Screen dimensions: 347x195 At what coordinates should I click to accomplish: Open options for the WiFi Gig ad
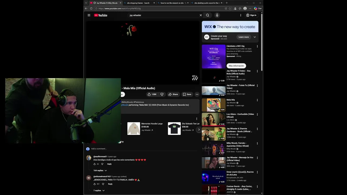point(257,46)
